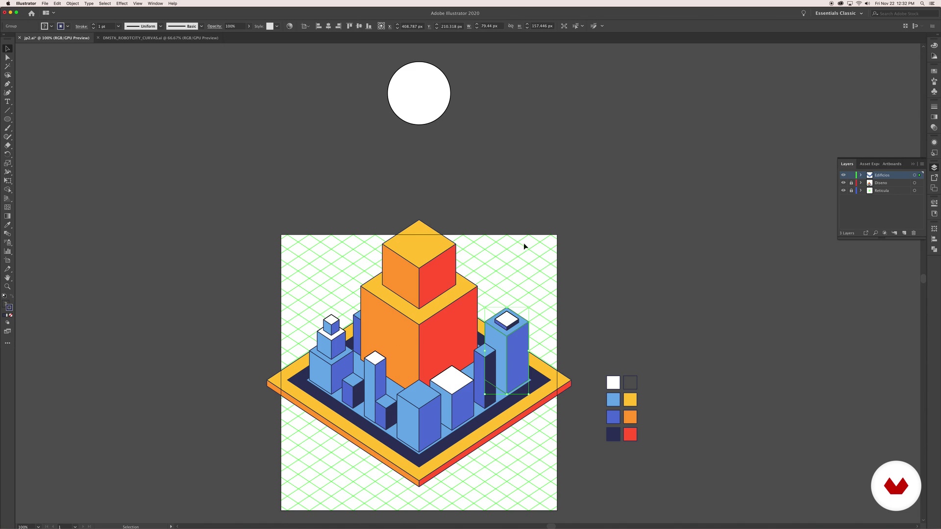Unlock the Reticula layer
941x529 pixels.
click(851, 191)
